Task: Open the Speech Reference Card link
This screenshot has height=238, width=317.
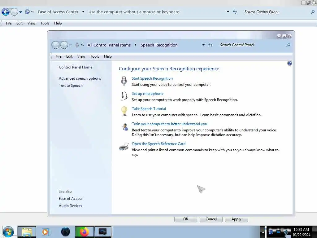Action: click(x=158, y=144)
